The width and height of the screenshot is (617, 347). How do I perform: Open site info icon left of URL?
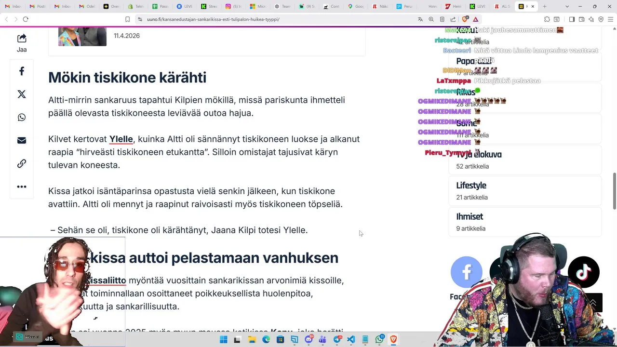coord(140,19)
